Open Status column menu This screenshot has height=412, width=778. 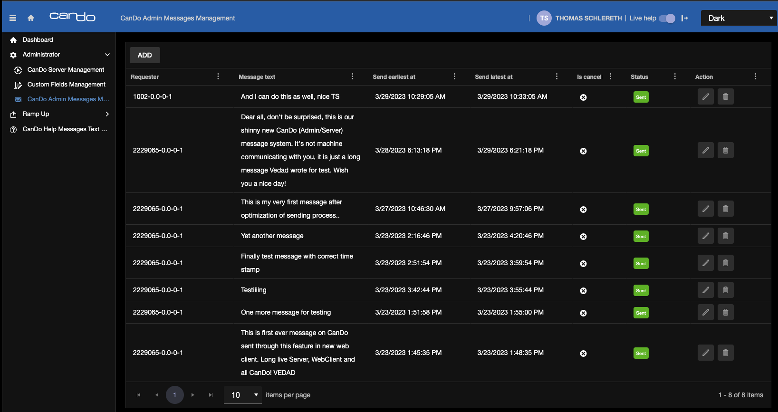tap(675, 77)
